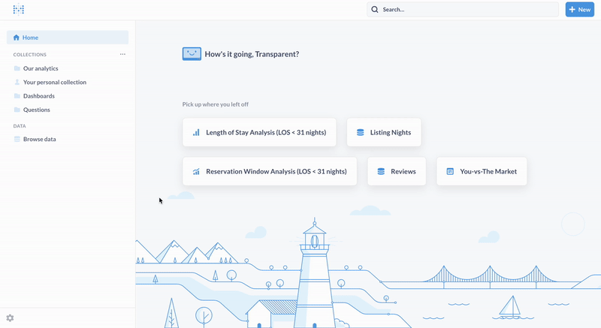Image resolution: width=601 pixels, height=328 pixels.
Task: Click the Listing Nights database icon
Action: click(x=361, y=132)
